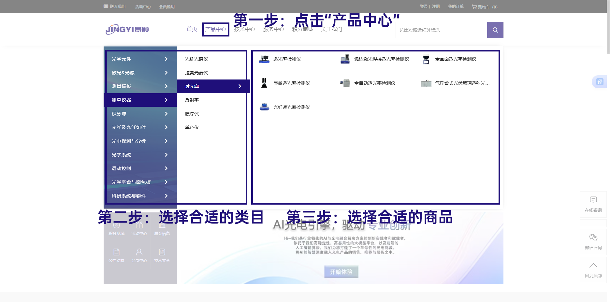Viewport: 610px width, 302px height.
Task: Select 拉曼光谱仪 subcategory
Action: pos(196,73)
